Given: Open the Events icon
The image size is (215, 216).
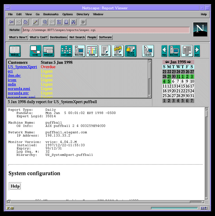Looking at the screenshot, I should coord(148,51).
